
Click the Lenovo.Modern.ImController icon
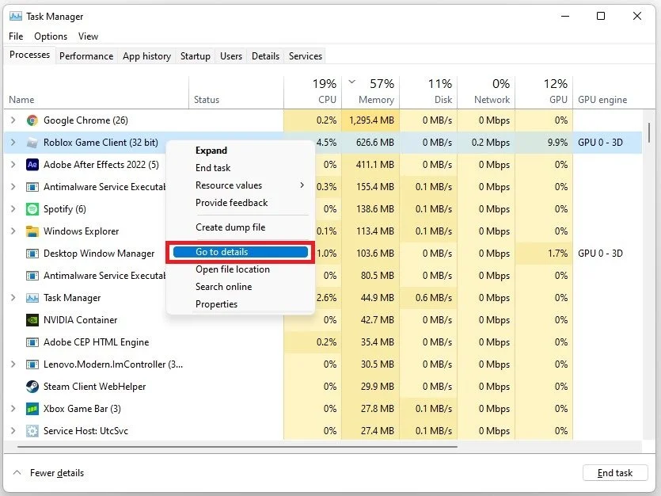[32, 364]
